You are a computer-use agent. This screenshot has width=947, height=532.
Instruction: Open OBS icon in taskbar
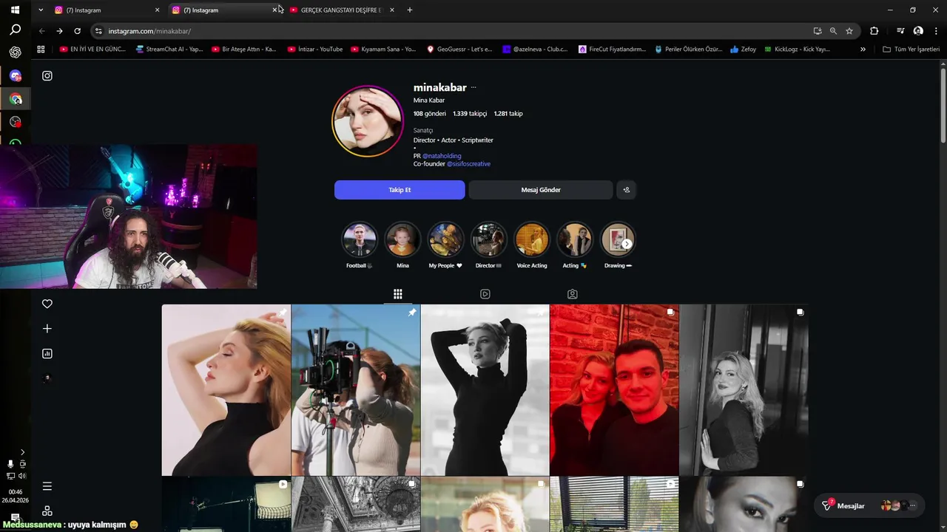tap(15, 122)
